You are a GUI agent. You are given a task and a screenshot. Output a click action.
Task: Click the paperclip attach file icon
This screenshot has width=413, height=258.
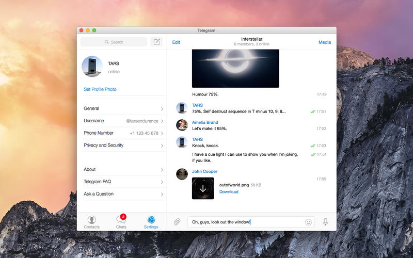click(177, 222)
